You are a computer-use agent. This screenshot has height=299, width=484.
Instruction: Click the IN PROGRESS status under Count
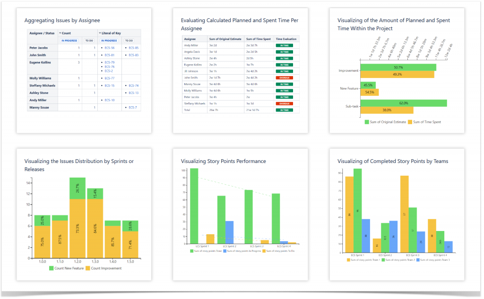[x=69, y=41]
